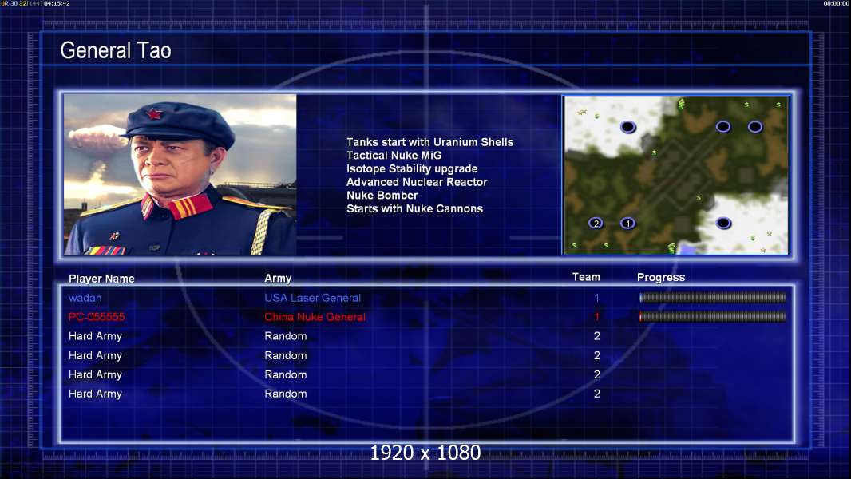Click the 'General Tao' title text

[116, 50]
